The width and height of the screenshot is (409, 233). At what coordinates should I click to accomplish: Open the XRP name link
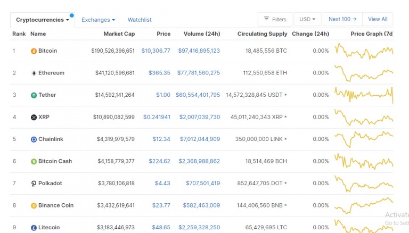pyautogui.click(x=44, y=117)
